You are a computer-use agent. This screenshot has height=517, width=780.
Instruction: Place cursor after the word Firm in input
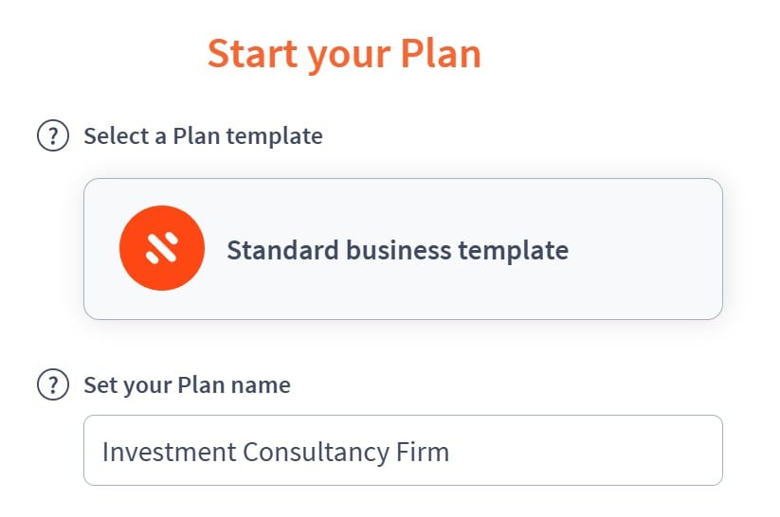pyautogui.click(x=451, y=452)
